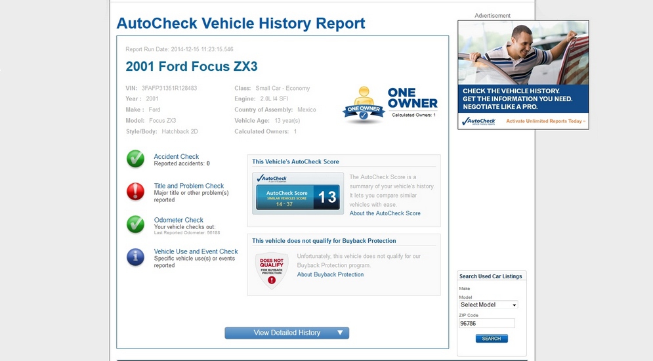Open the Accident Check section link
653x361 pixels.
176,157
